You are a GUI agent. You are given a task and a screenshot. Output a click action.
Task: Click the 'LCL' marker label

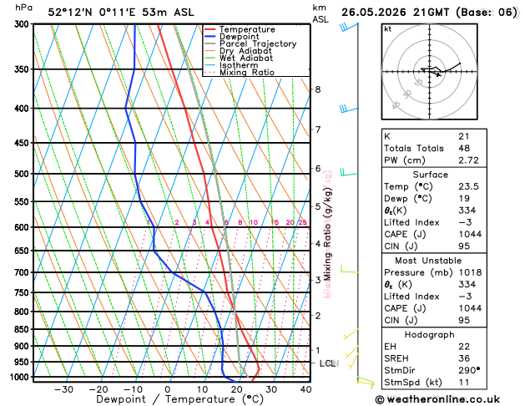click(x=328, y=363)
